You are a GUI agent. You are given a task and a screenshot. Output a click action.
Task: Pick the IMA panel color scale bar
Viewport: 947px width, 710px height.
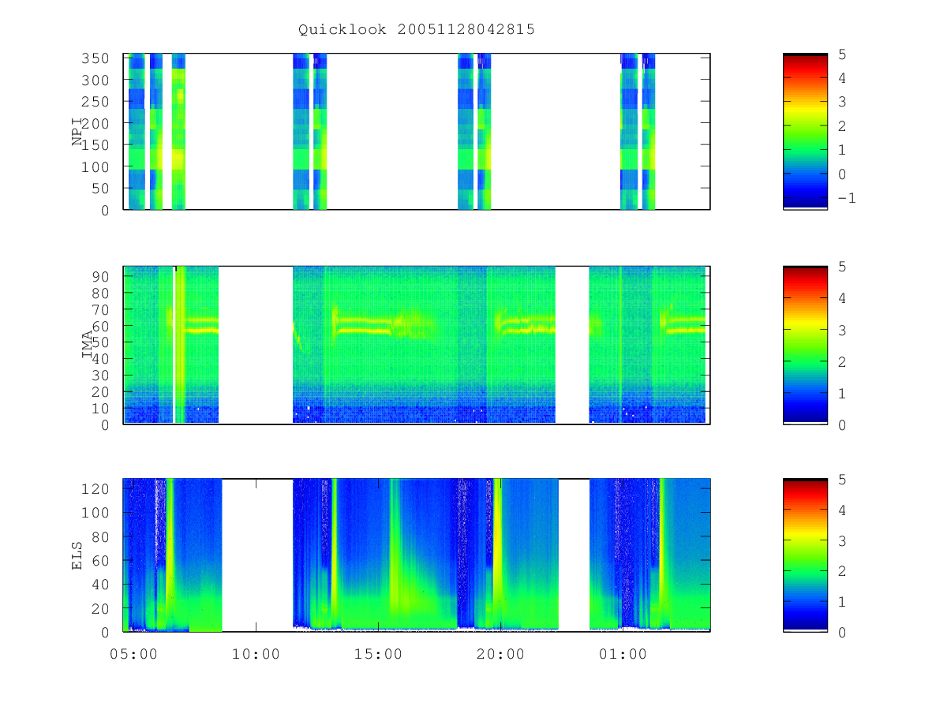tap(805, 346)
